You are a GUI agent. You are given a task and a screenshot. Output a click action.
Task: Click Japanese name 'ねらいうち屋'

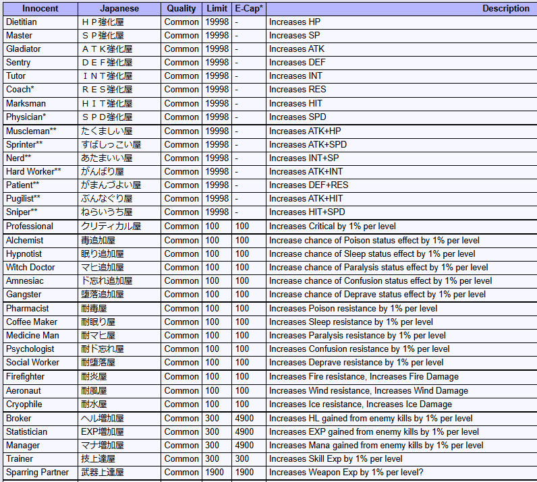pos(107,212)
